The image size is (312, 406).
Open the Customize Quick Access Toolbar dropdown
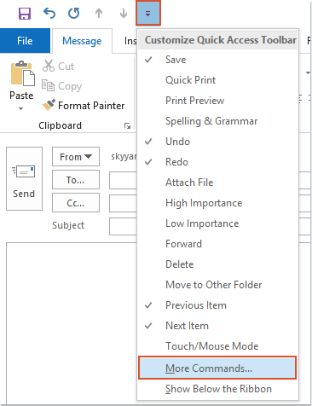coord(148,13)
